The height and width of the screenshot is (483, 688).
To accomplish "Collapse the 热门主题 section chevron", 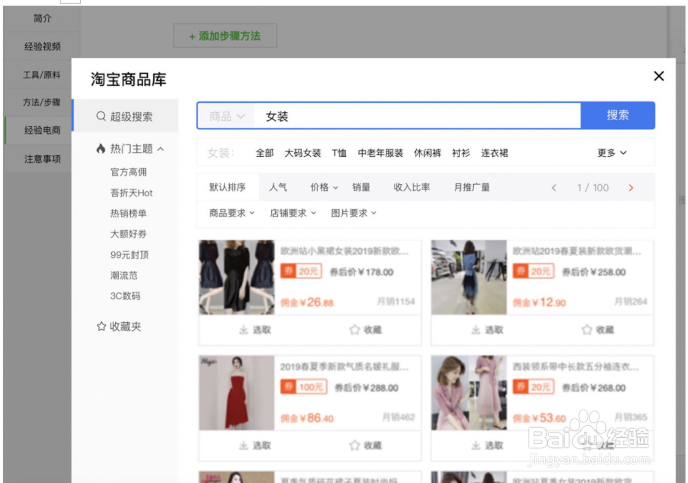I will [161, 149].
